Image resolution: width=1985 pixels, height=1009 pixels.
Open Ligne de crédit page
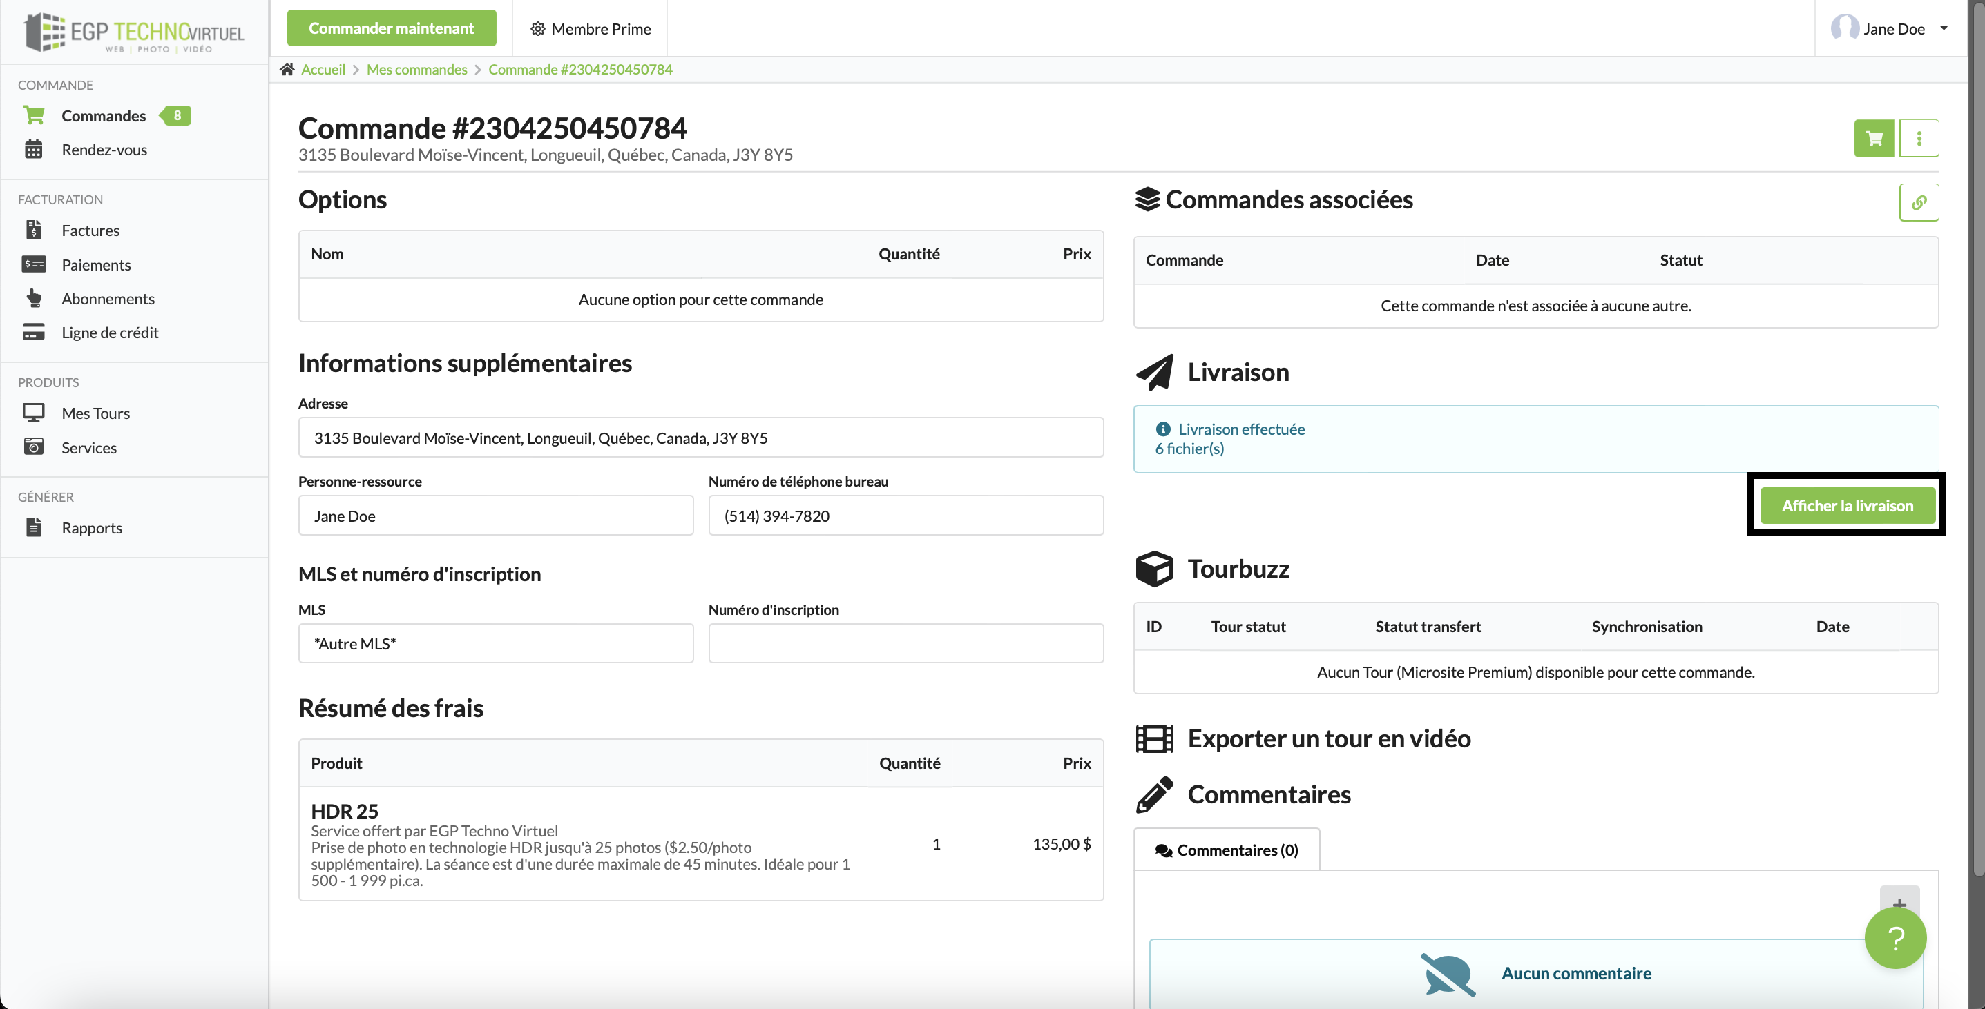pyautogui.click(x=109, y=333)
